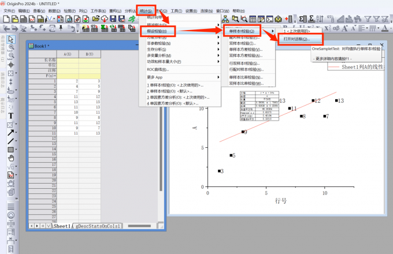Open the 工作表(K) menu

point(98,11)
